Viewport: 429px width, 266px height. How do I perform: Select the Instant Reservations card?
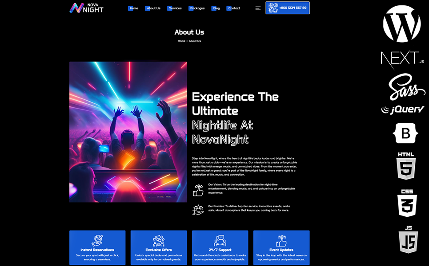[97, 248]
